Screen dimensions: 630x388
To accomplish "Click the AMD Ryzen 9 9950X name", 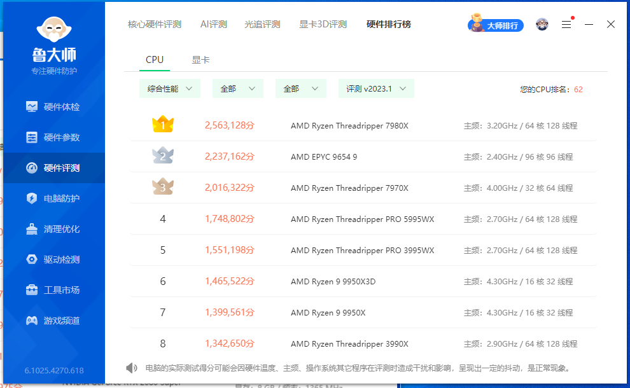I will point(328,312).
